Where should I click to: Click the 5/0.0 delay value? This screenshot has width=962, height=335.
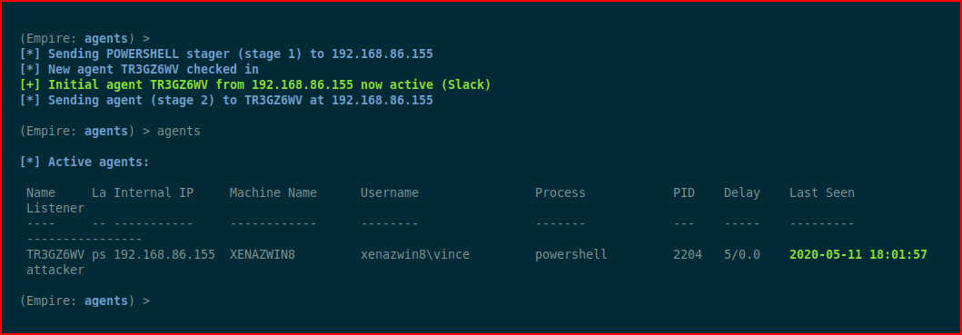(x=742, y=254)
